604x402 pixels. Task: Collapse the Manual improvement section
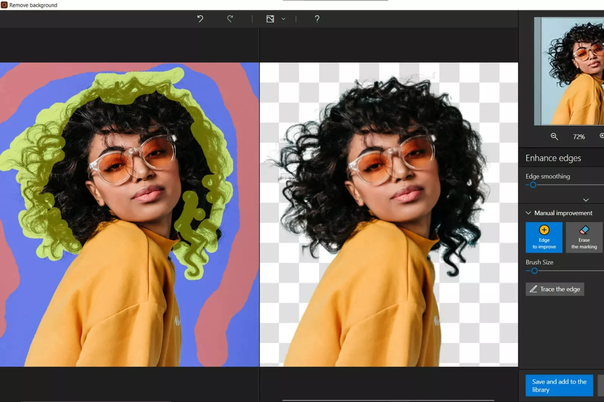tap(528, 213)
